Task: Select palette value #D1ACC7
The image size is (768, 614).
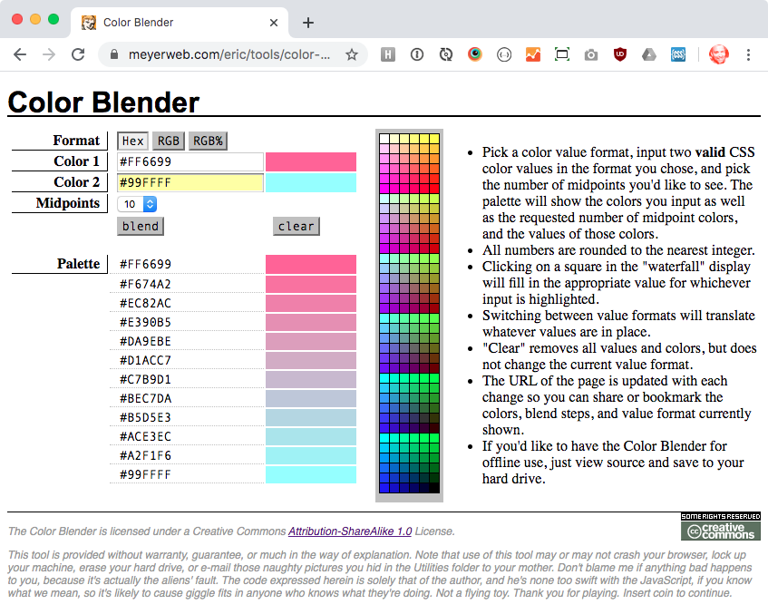Action: coord(145,361)
